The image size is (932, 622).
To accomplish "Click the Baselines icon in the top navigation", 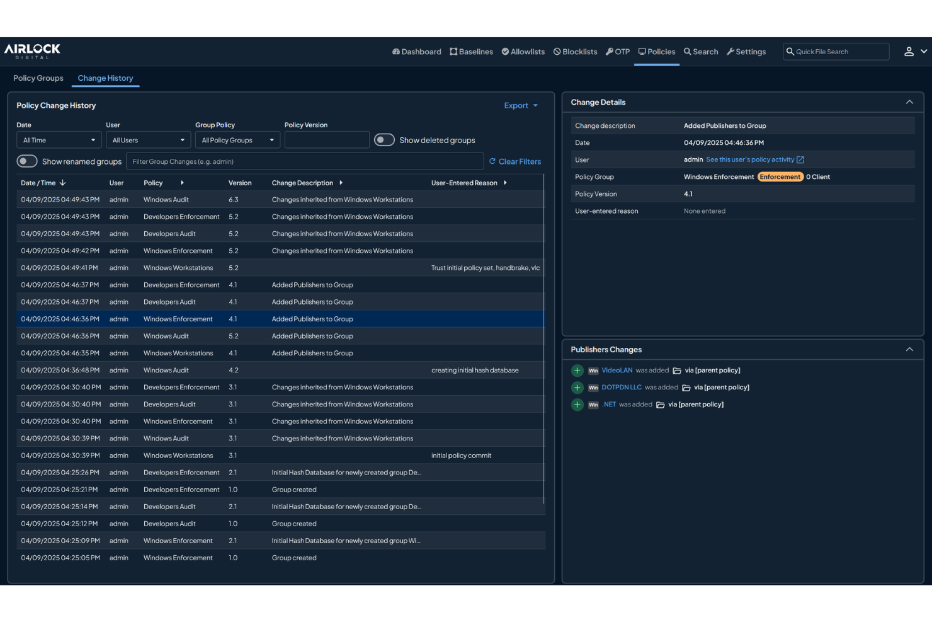I will tap(453, 51).
